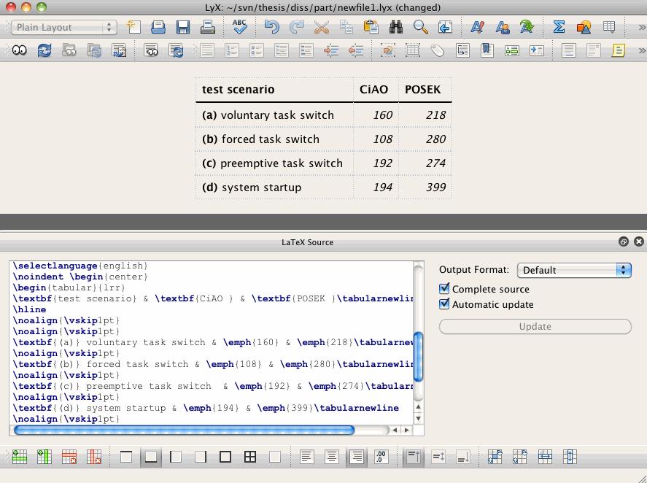Insert math with the Sigma icon
This screenshot has height=483, width=647.
tap(559, 27)
